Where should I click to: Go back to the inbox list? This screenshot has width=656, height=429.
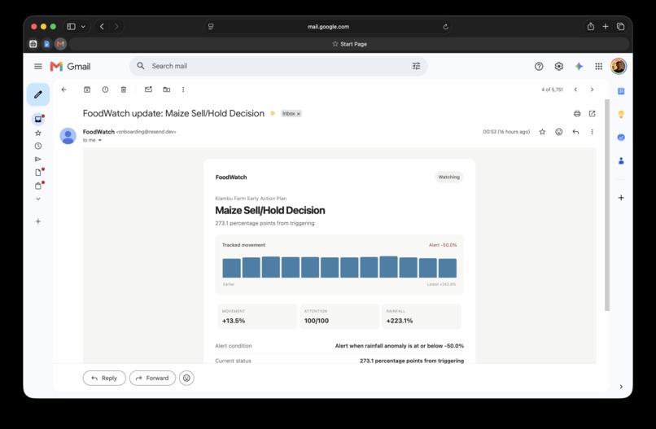[x=64, y=90]
